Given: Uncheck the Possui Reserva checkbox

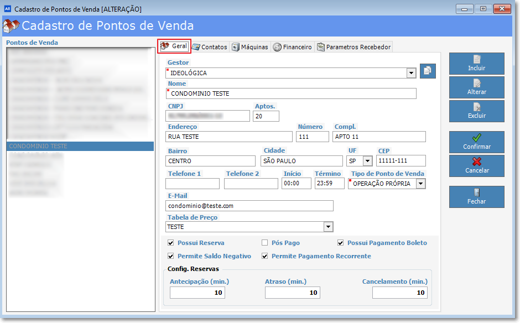Looking at the screenshot, I should click(170, 243).
